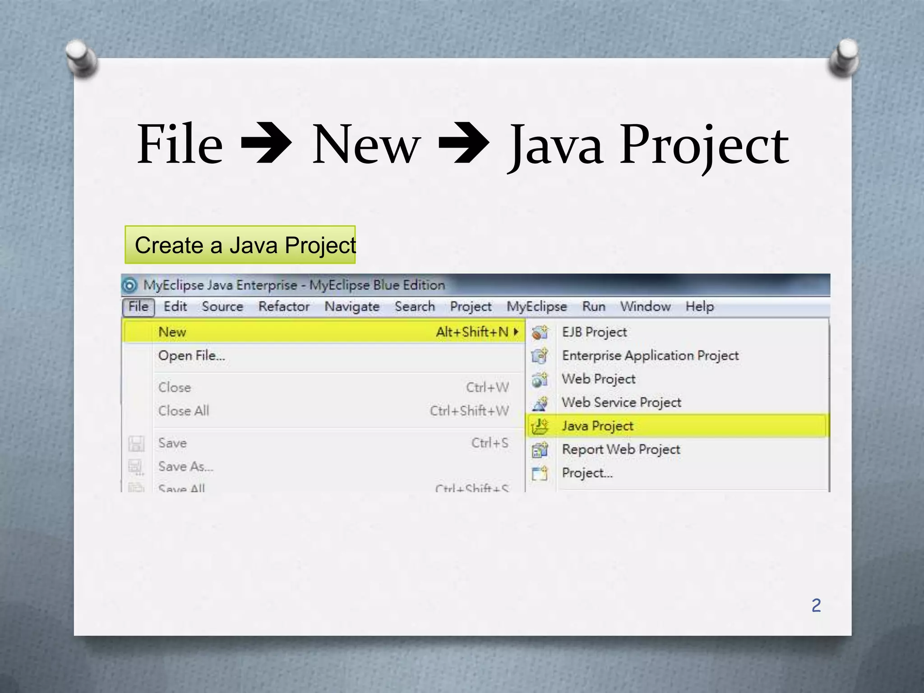This screenshot has width=924, height=693.
Task: Click the Save As disk icon
Action: coord(136,467)
